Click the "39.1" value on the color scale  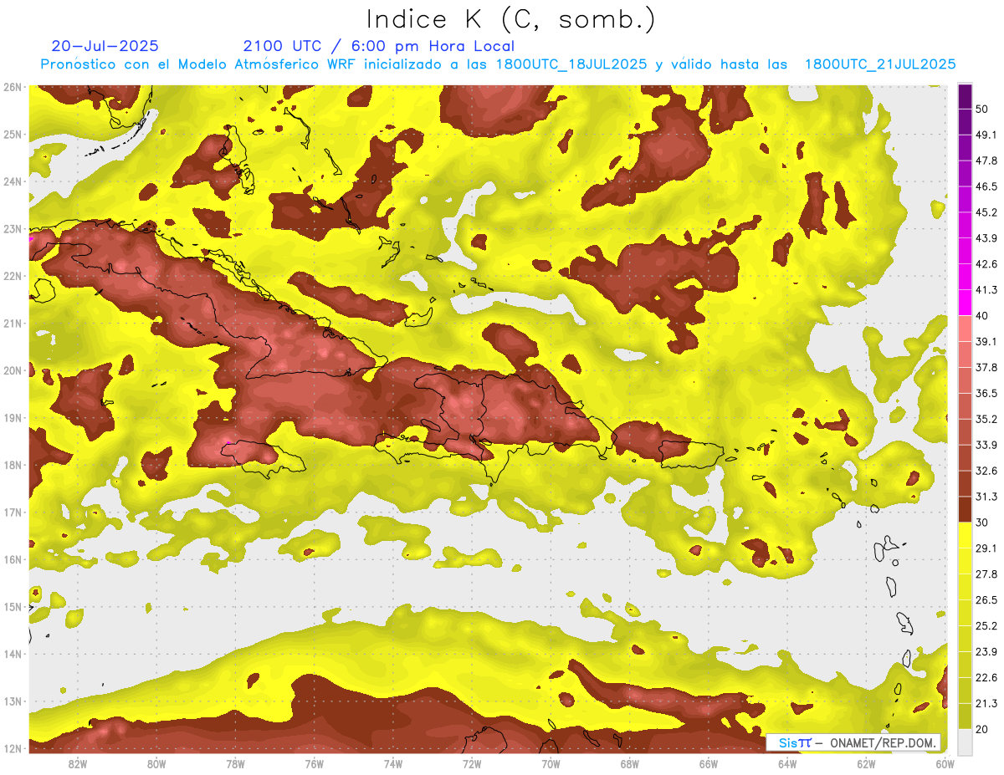point(986,341)
